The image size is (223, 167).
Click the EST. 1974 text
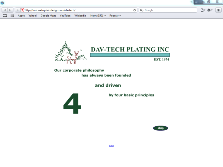[x=161, y=60]
